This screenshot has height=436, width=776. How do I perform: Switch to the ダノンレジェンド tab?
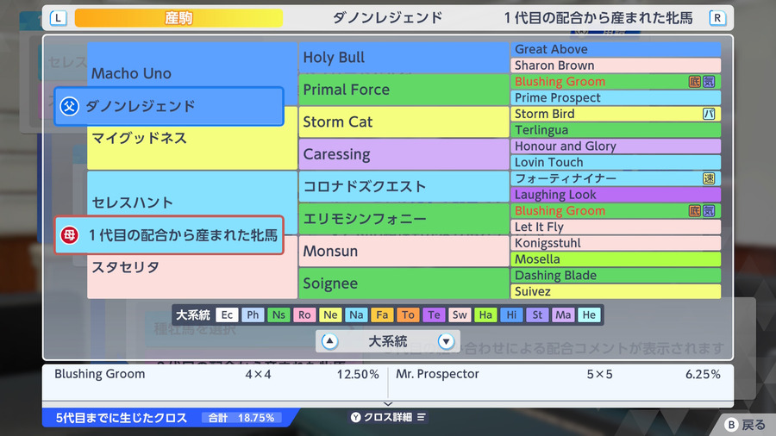click(x=387, y=18)
